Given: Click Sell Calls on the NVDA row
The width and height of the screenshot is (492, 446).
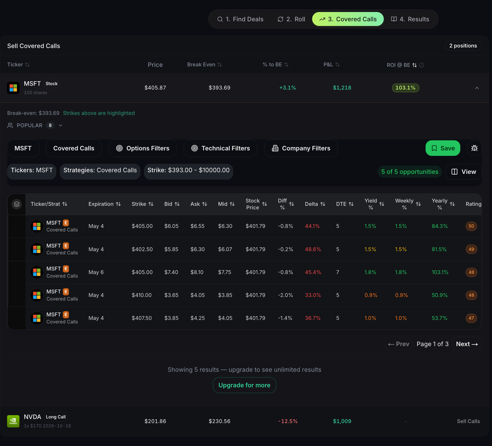Looking at the screenshot, I should pyautogui.click(x=468, y=421).
